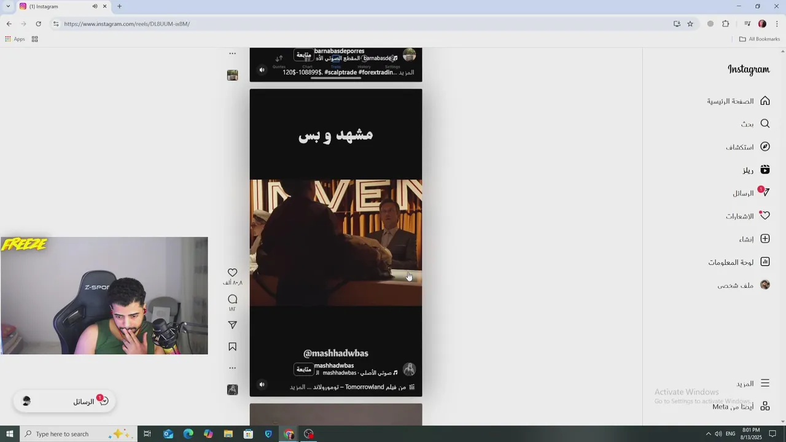Open barnabasdeporres username link on reel

(339, 51)
